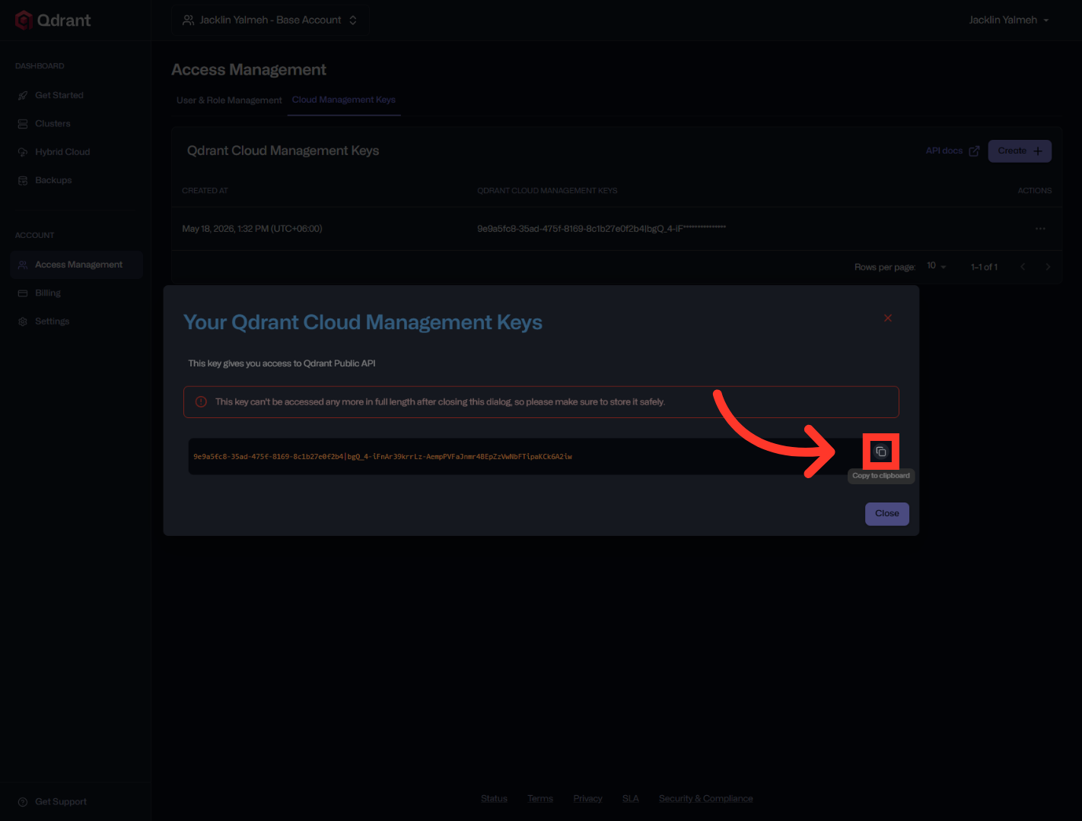Open the row actions three-dot menu
The image size is (1082, 821).
click(x=1040, y=229)
